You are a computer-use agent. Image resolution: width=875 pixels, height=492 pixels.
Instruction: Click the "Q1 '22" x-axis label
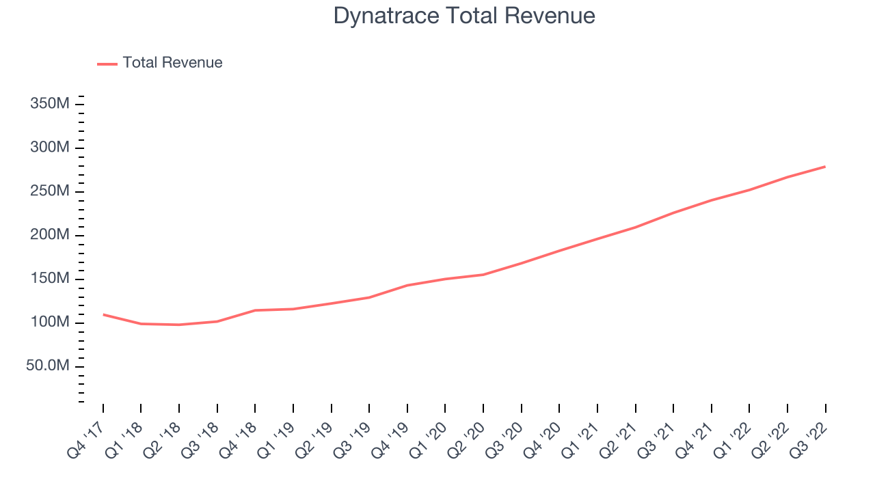pos(731,439)
